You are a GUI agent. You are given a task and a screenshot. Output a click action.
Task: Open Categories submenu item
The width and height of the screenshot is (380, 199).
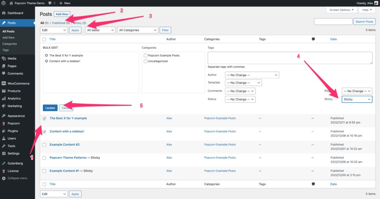[x=10, y=44]
